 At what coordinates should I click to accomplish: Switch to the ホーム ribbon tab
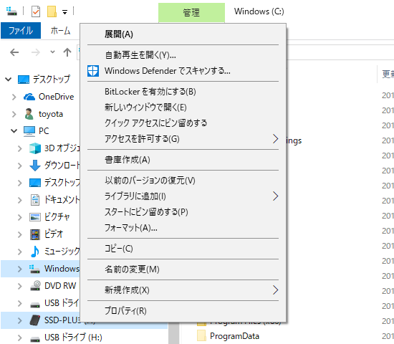tap(60, 30)
